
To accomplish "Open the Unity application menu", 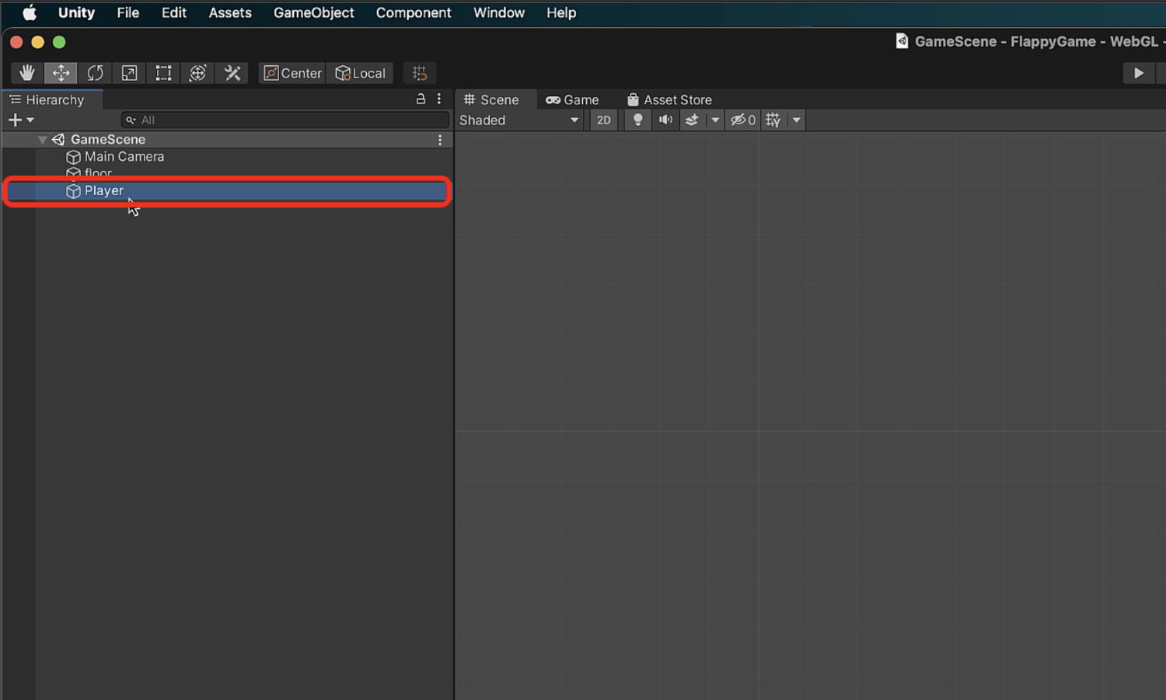I will click(76, 12).
